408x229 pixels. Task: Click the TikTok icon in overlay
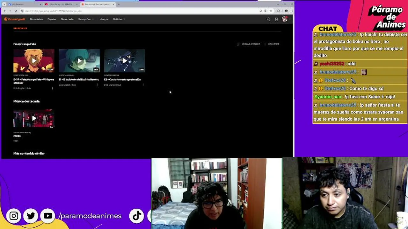pos(137,216)
